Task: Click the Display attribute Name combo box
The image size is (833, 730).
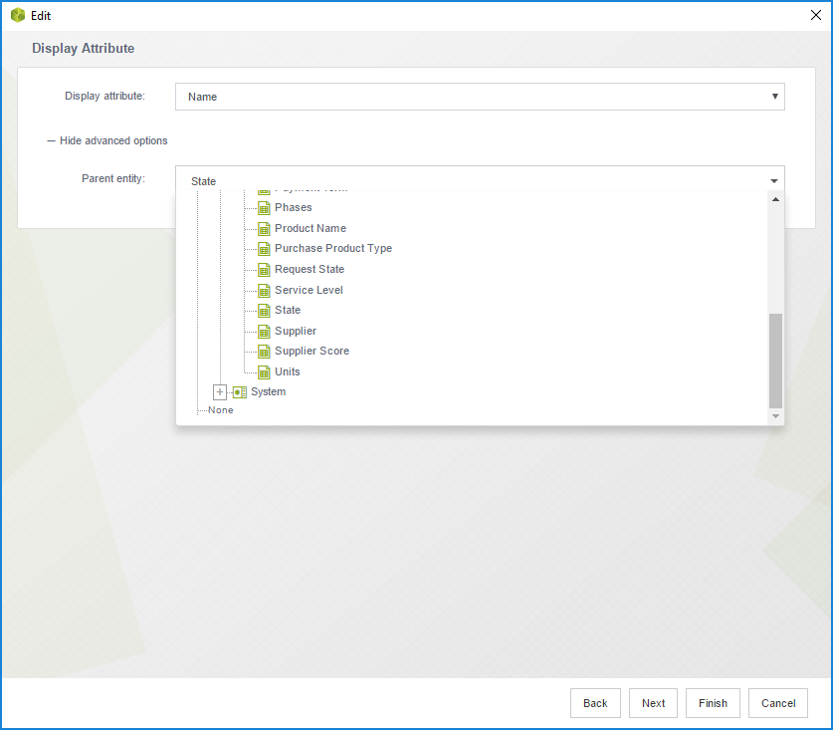Action: (480, 97)
